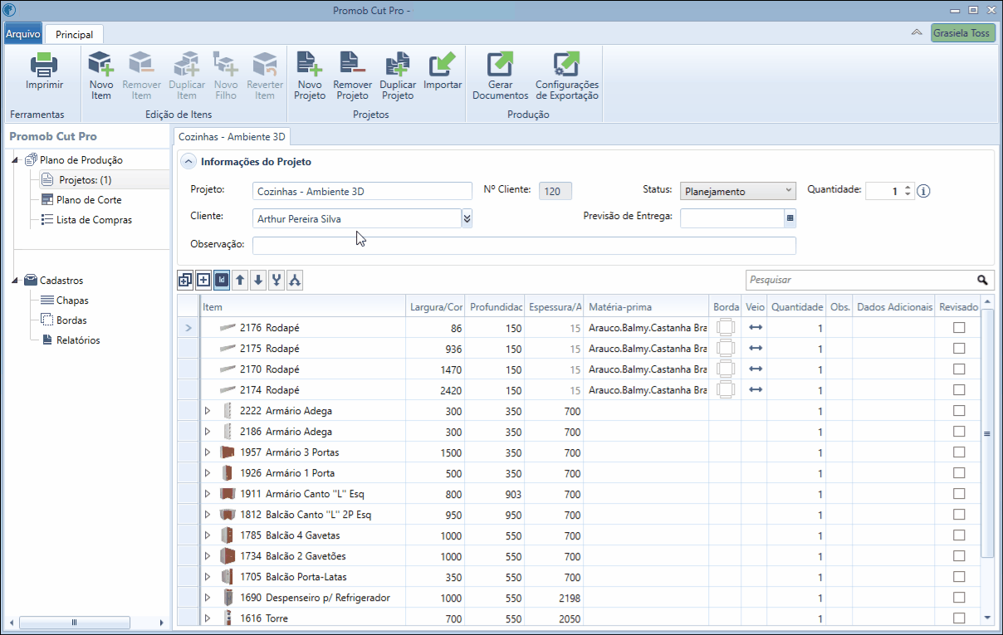Add a Novo Item
1003x635 pixels.
(x=101, y=64)
